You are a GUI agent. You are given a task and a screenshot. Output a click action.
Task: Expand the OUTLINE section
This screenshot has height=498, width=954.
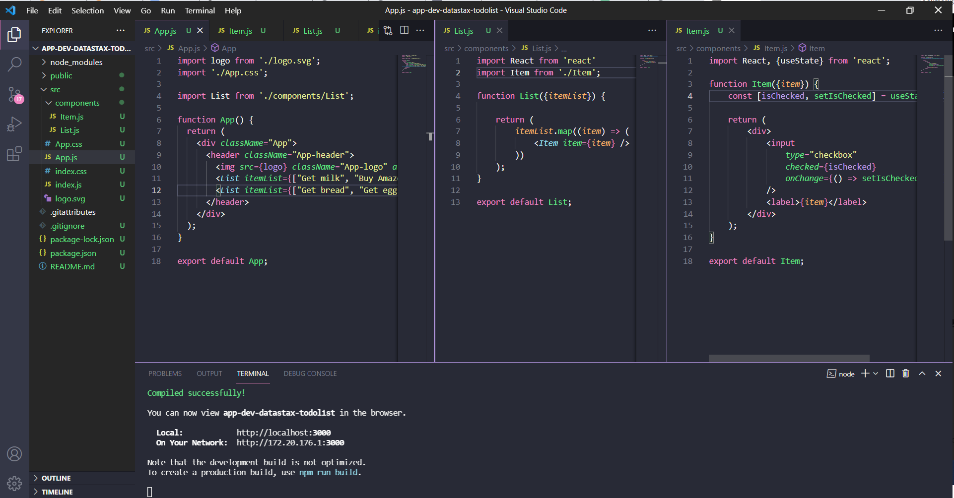click(82, 478)
